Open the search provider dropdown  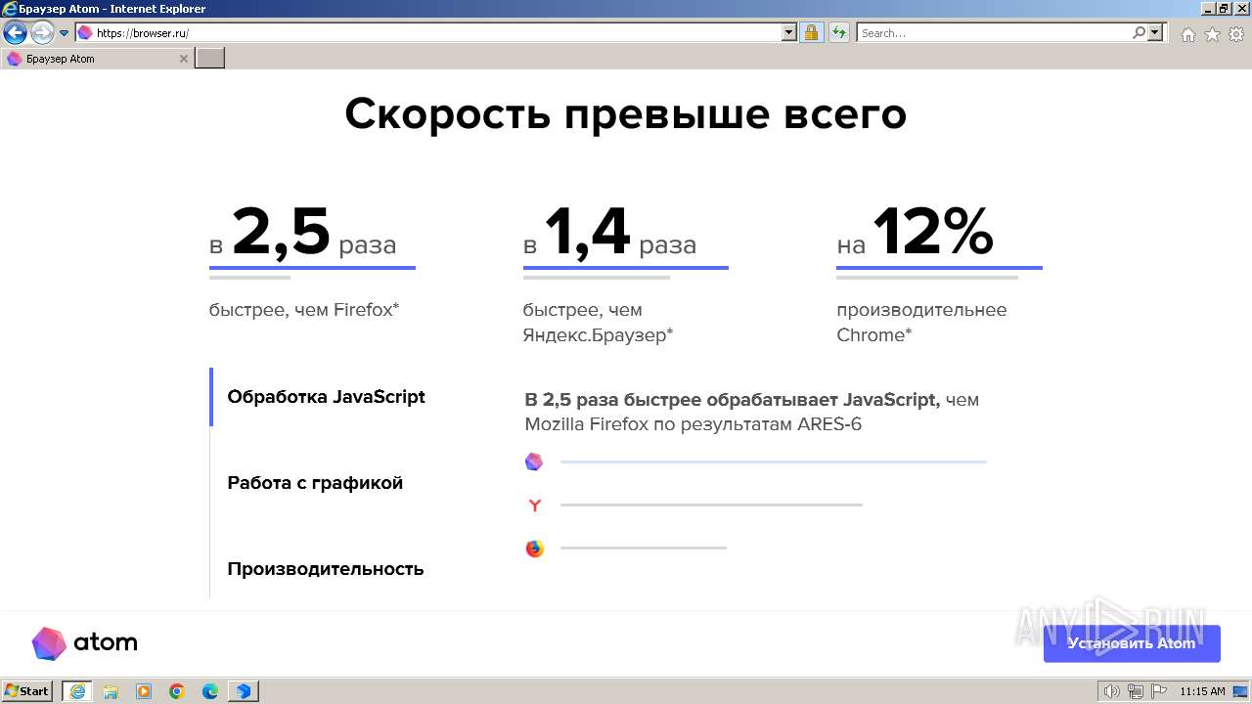(1156, 32)
